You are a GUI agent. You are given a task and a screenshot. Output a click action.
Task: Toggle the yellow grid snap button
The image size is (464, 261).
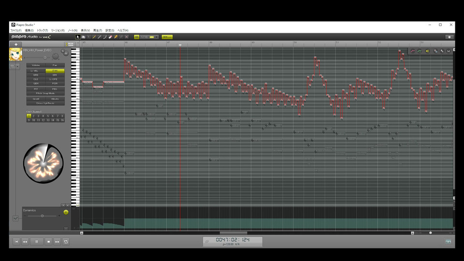(136, 37)
